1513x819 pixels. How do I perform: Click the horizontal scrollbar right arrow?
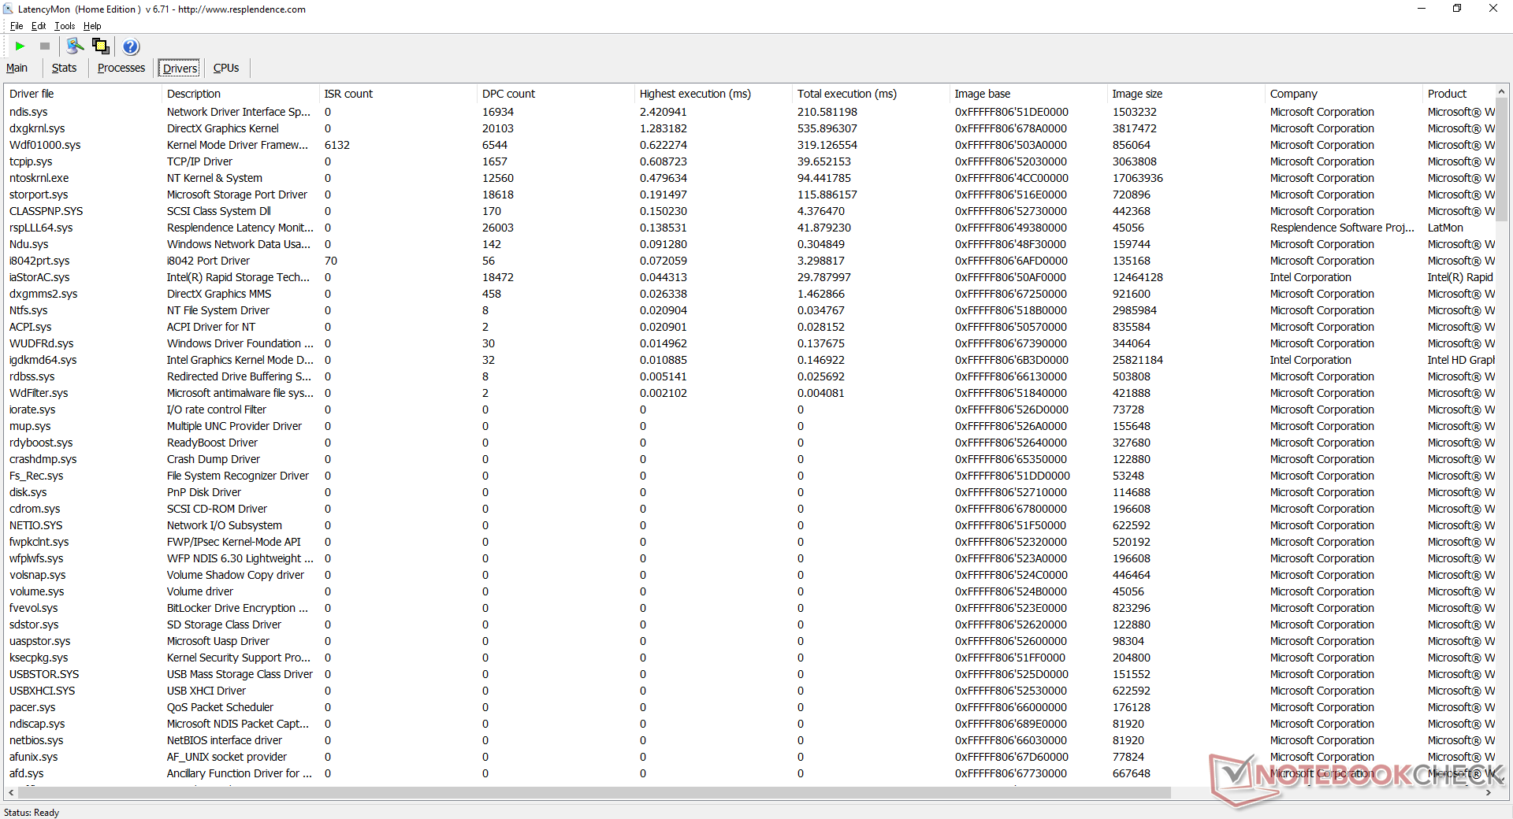1488,792
